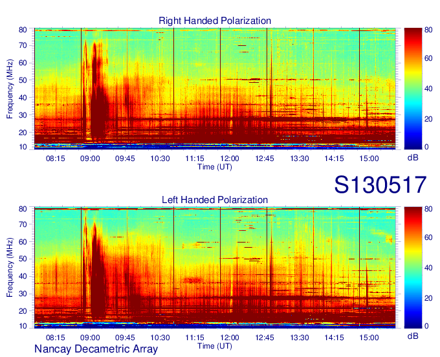Image resolution: width=440 pixels, height=357 pixels.
Task: Click the 13:30 tick on the Left Handed plot
Action: tap(300, 338)
